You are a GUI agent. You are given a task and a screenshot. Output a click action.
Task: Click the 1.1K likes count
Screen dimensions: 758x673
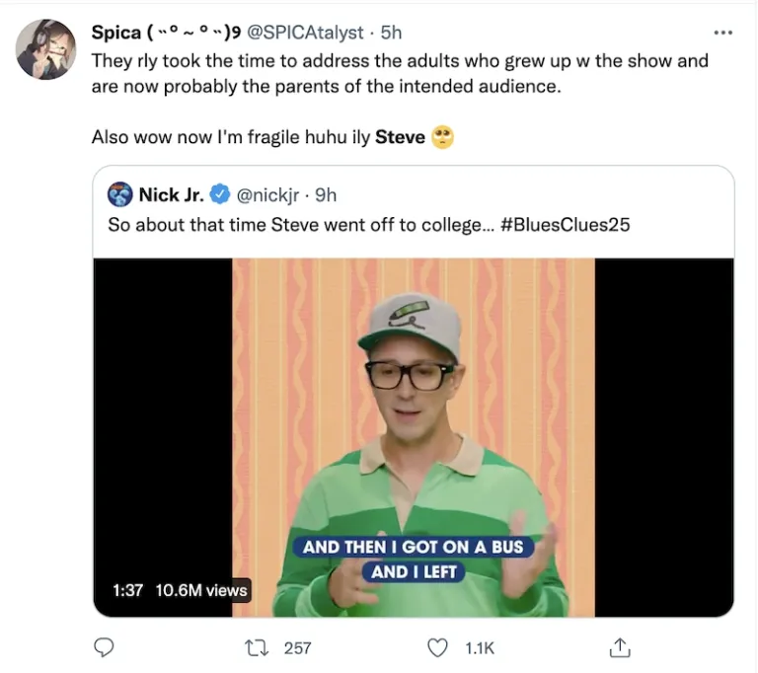click(x=480, y=647)
